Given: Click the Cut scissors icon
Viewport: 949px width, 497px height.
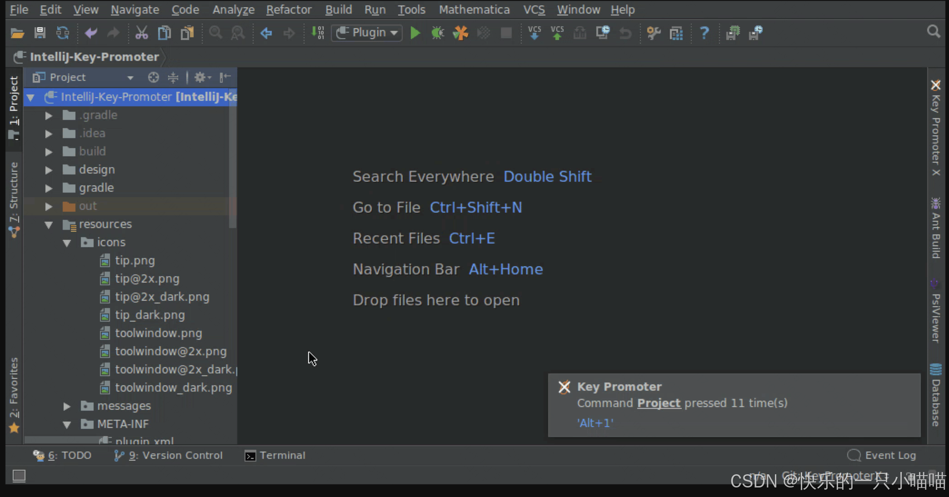Looking at the screenshot, I should 141,33.
